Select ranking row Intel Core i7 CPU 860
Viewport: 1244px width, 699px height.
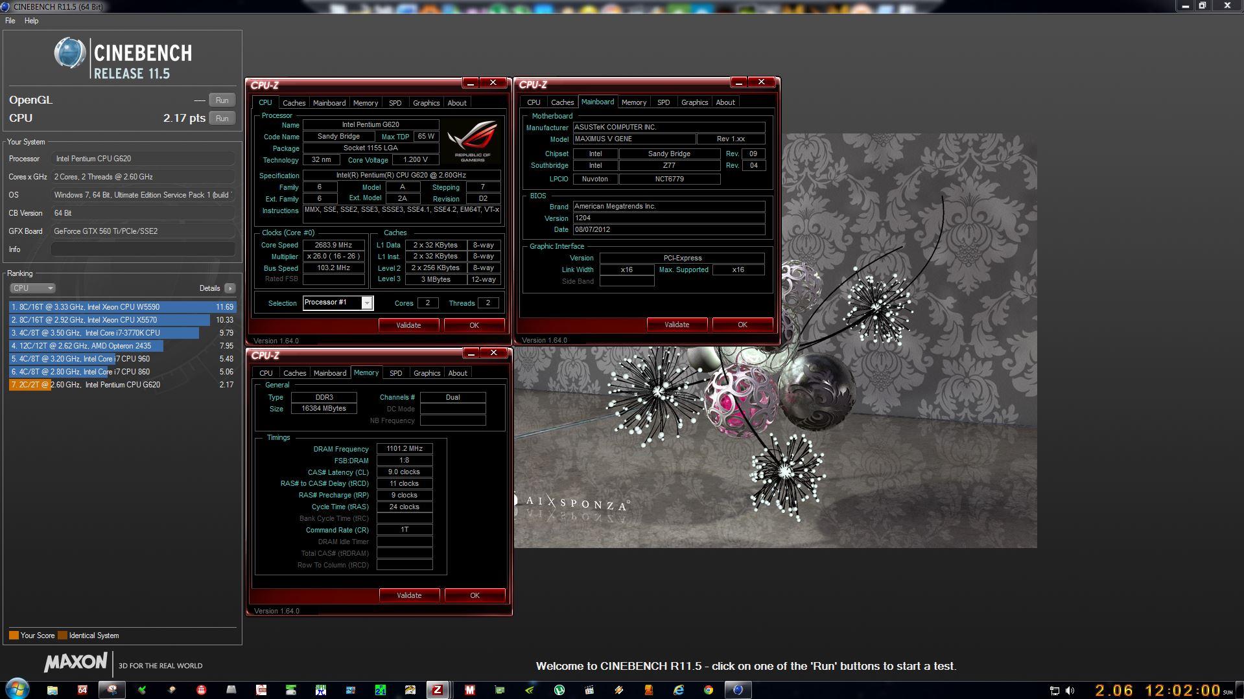(x=123, y=372)
